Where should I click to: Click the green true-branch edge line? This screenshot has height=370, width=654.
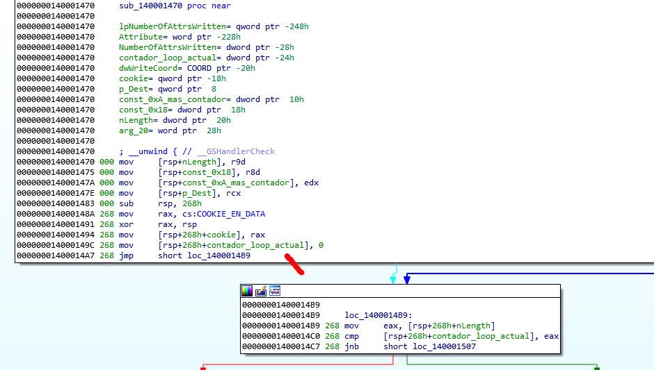[501, 364]
